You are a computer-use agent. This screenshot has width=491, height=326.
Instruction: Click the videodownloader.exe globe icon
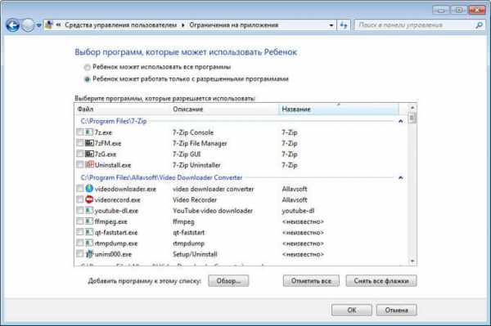pos(89,189)
